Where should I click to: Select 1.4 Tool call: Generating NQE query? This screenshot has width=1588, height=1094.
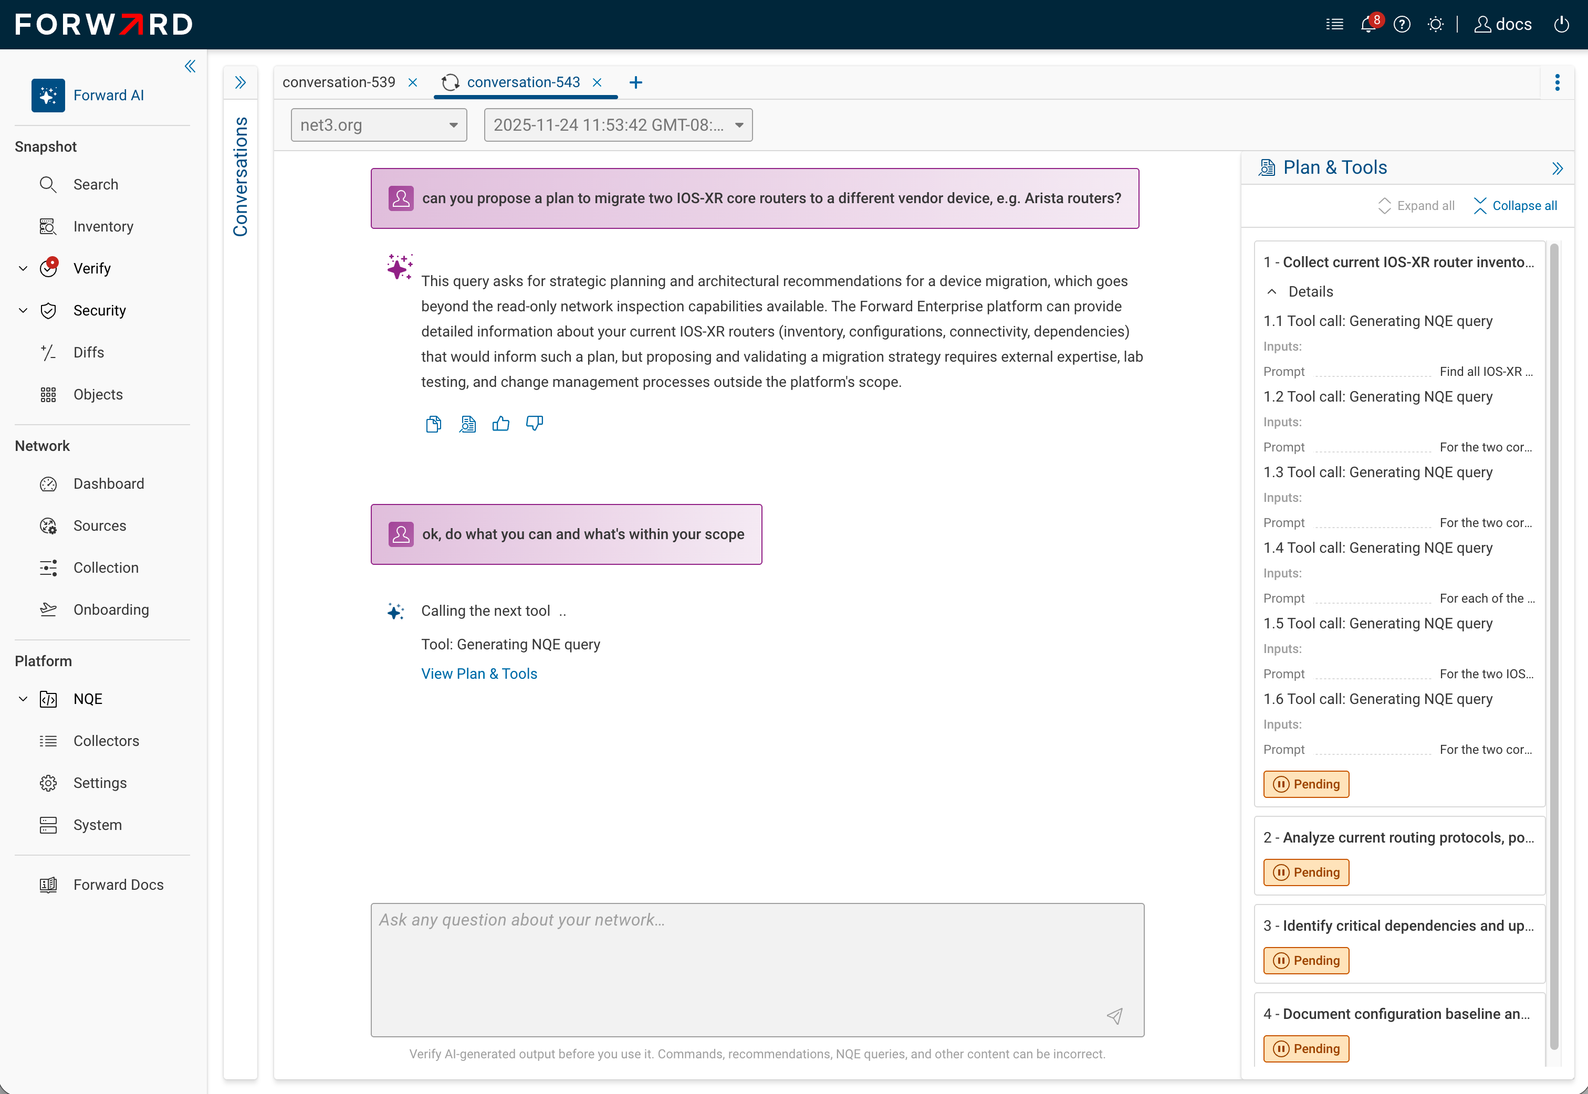1377,548
